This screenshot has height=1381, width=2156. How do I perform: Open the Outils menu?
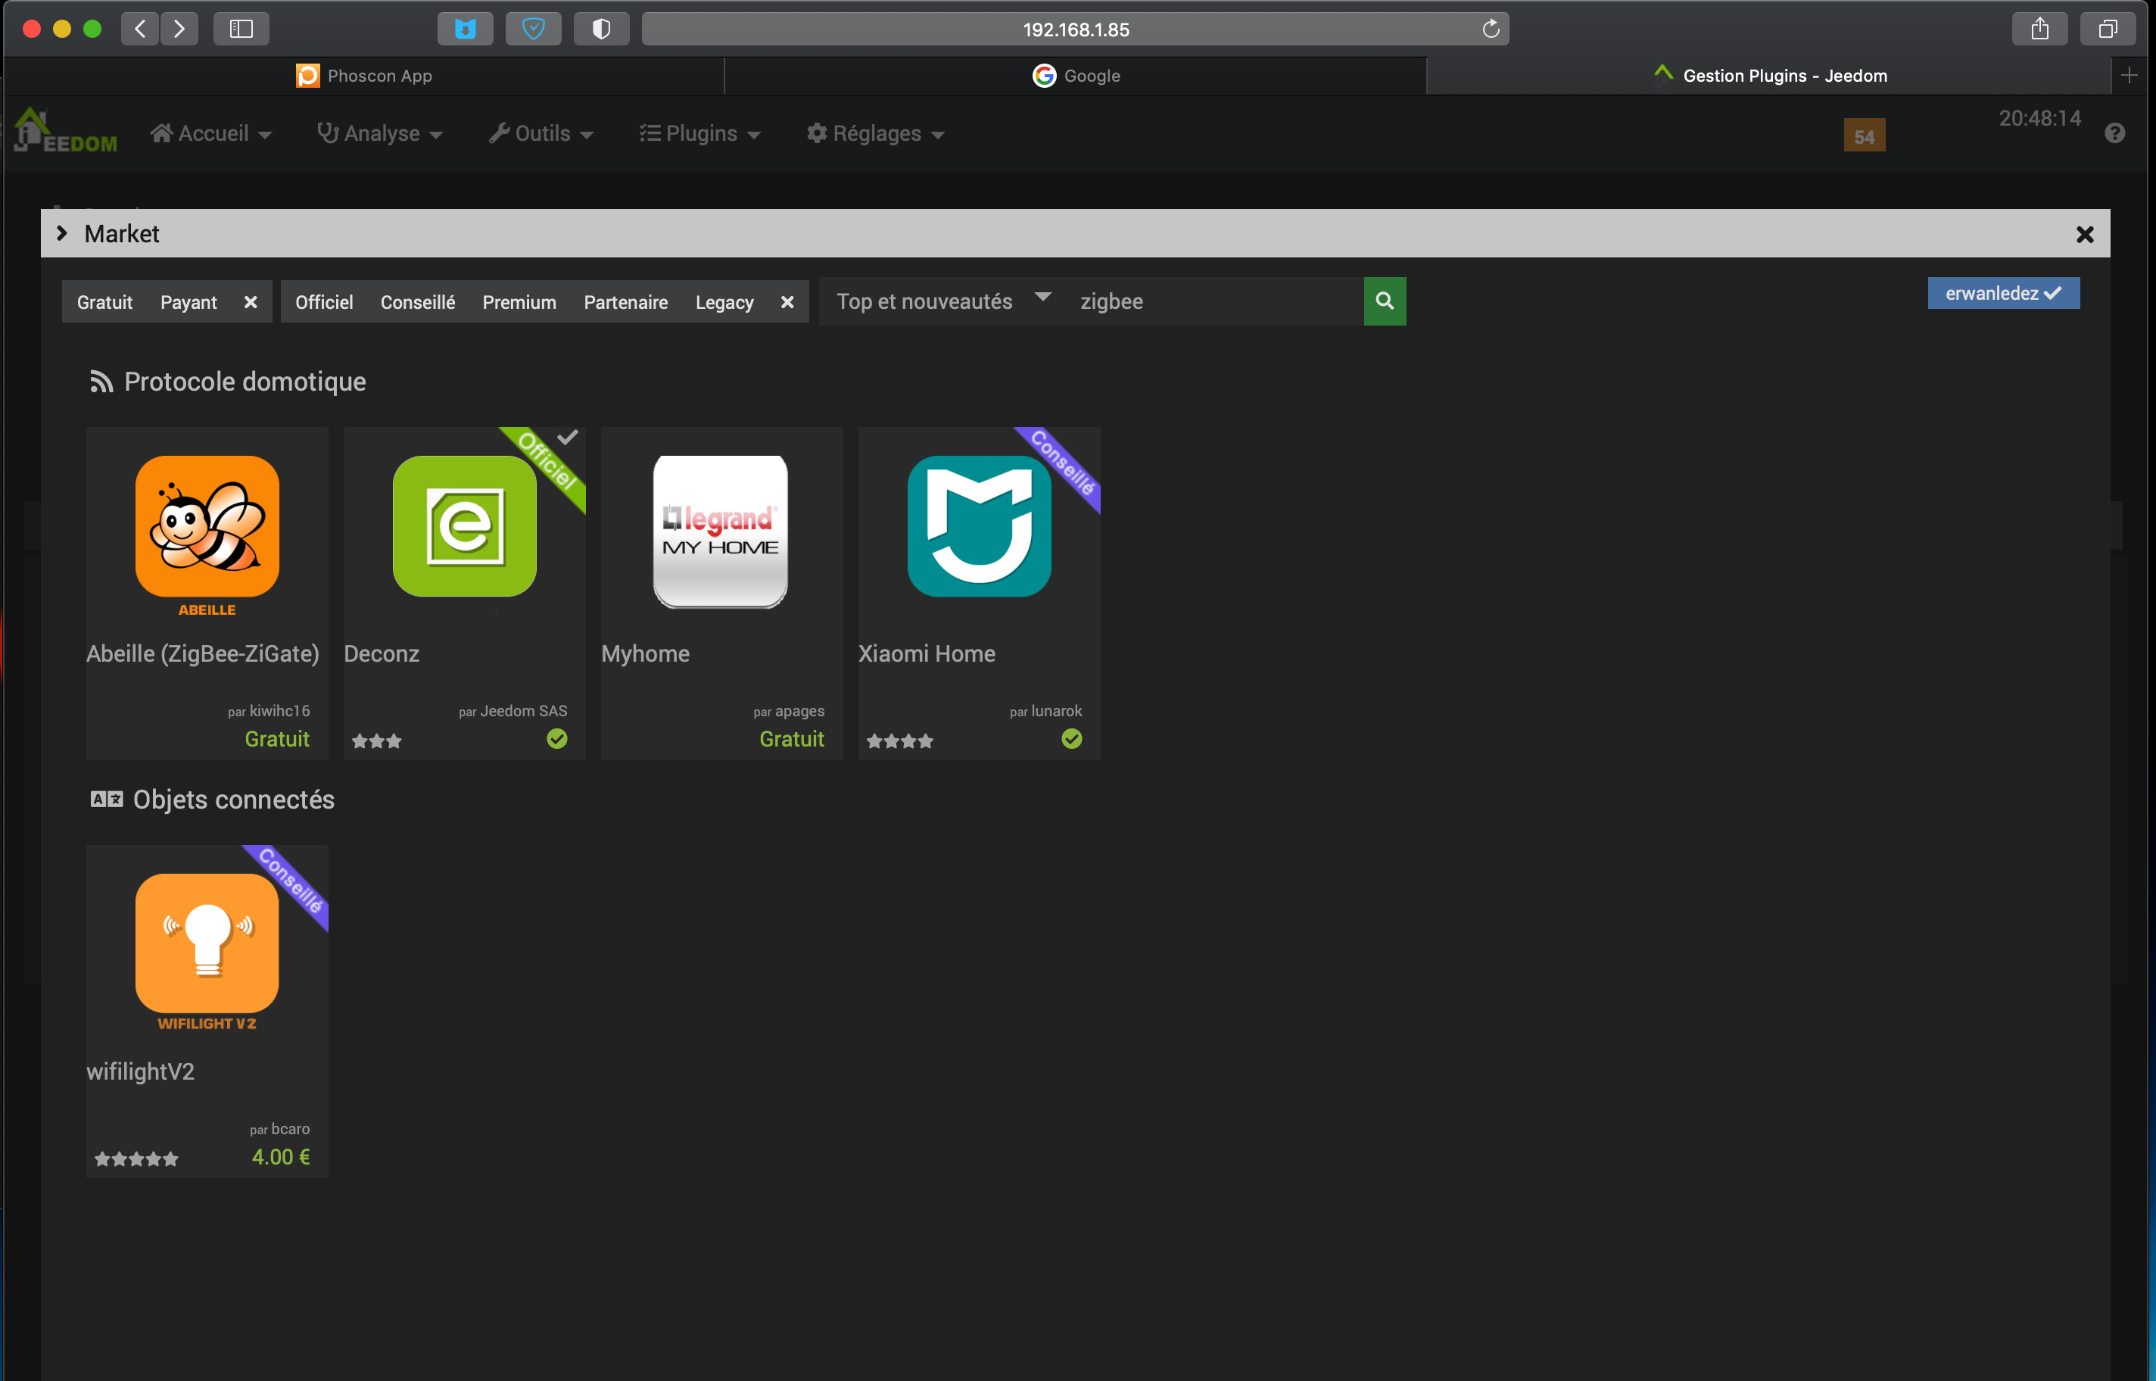(541, 133)
